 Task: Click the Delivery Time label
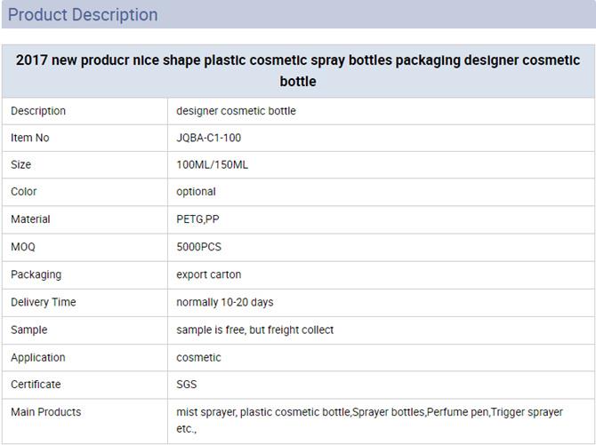(44, 302)
